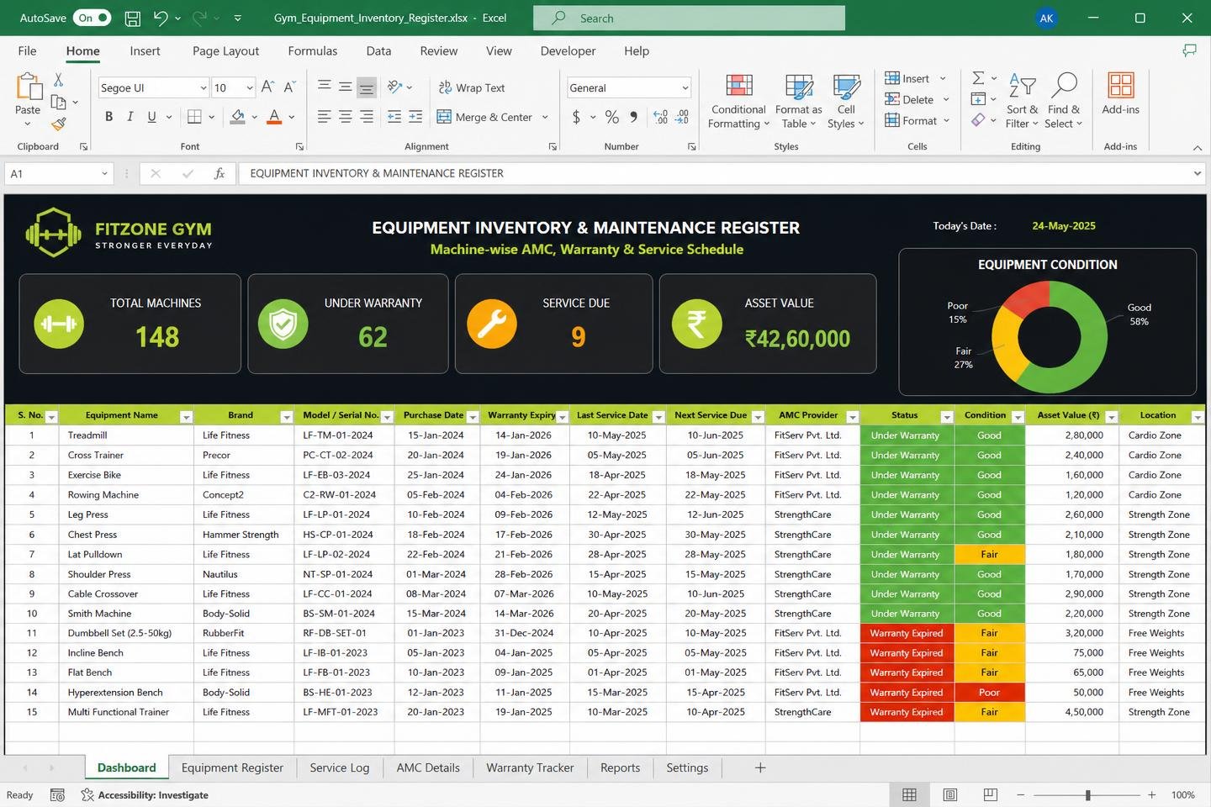
Task: Open the Brand column filter dropdown
Action: (286, 417)
